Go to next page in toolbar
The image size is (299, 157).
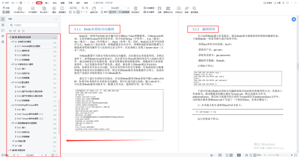pos(128,8)
